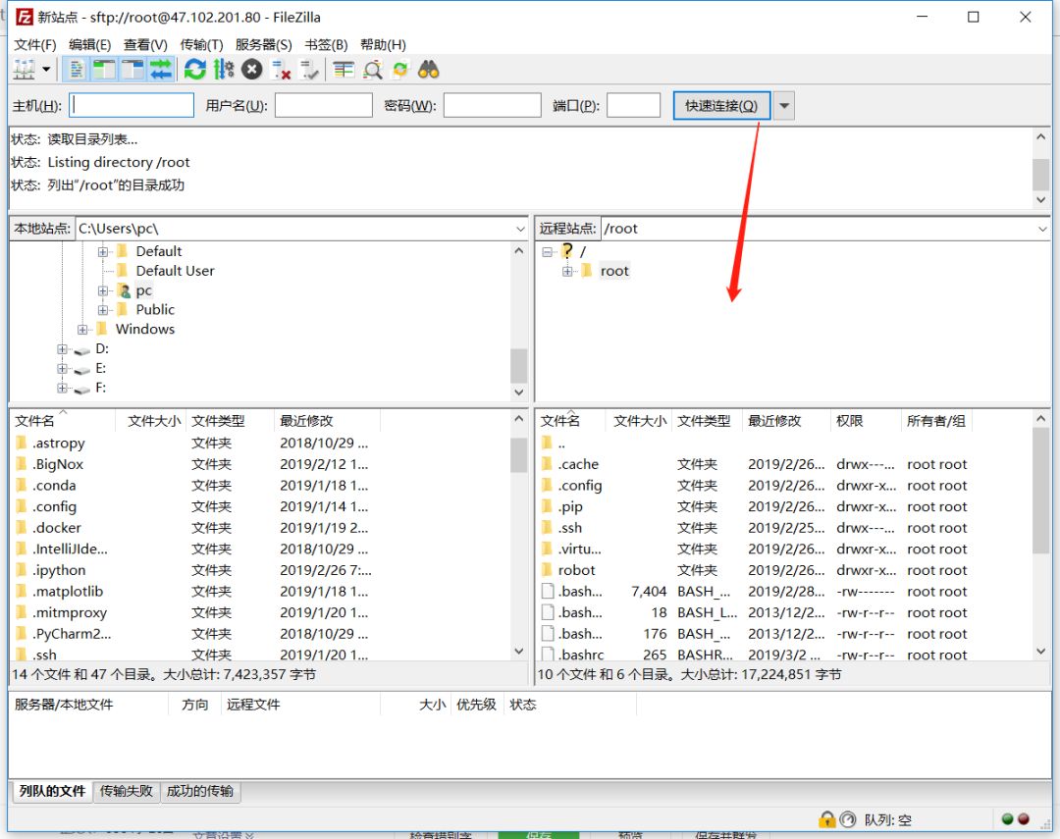Expand the pc folder in local tree
The image size is (1060, 839).
(103, 290)
